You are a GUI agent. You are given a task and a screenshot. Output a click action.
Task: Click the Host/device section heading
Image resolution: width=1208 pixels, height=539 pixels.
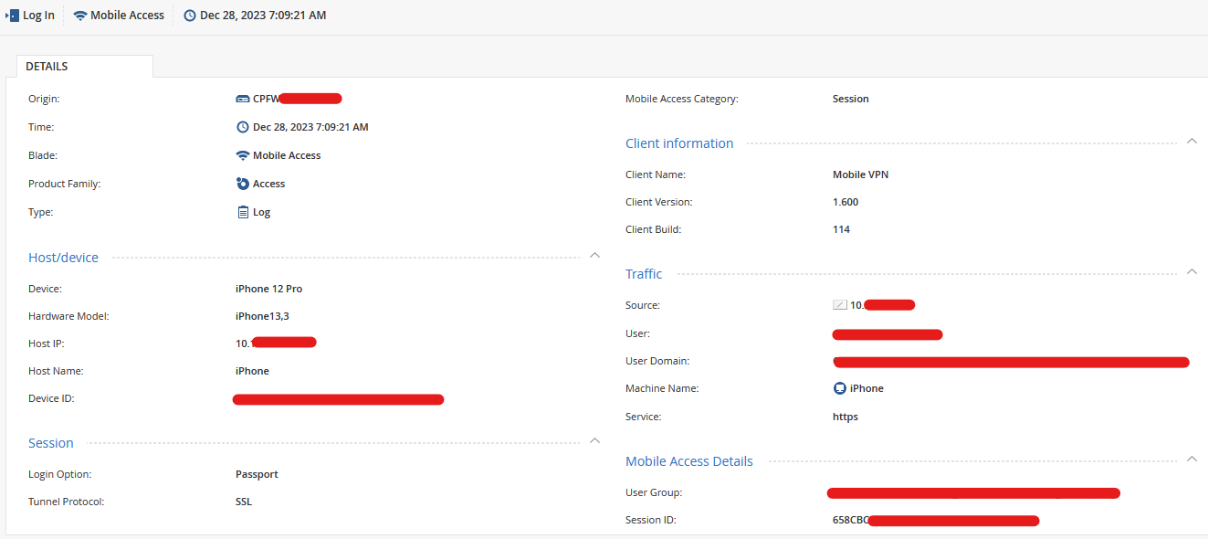pos(63,258)
